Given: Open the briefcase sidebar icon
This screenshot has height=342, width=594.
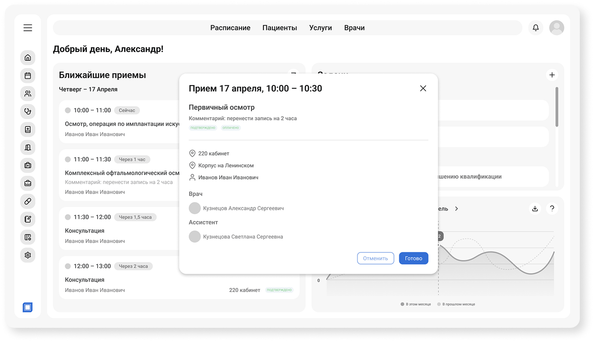Looking at the screenshot, I should [x=28, y=183].
